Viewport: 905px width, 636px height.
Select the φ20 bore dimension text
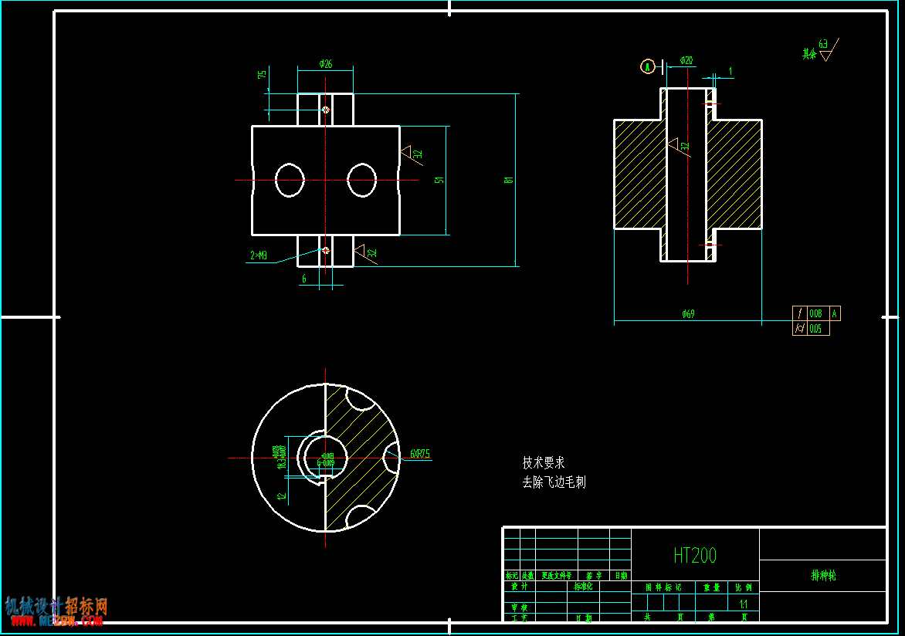[686, 61]
